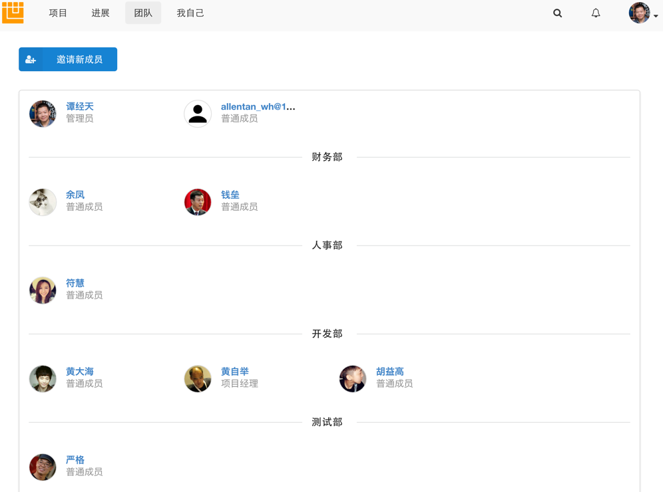Click the orange app logo
The height and width of the screenshot is (492, 663).
pyautogui.click(x=13, y=13)
